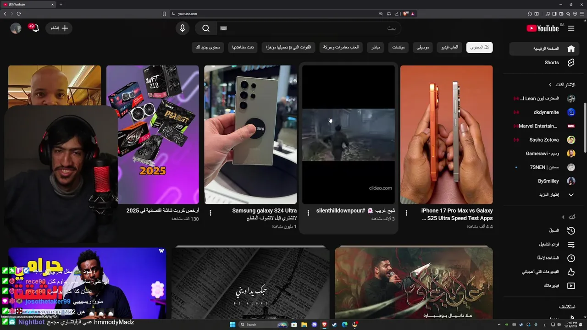
Task: Open Discord from the taskbar
Action: (314, 324)
